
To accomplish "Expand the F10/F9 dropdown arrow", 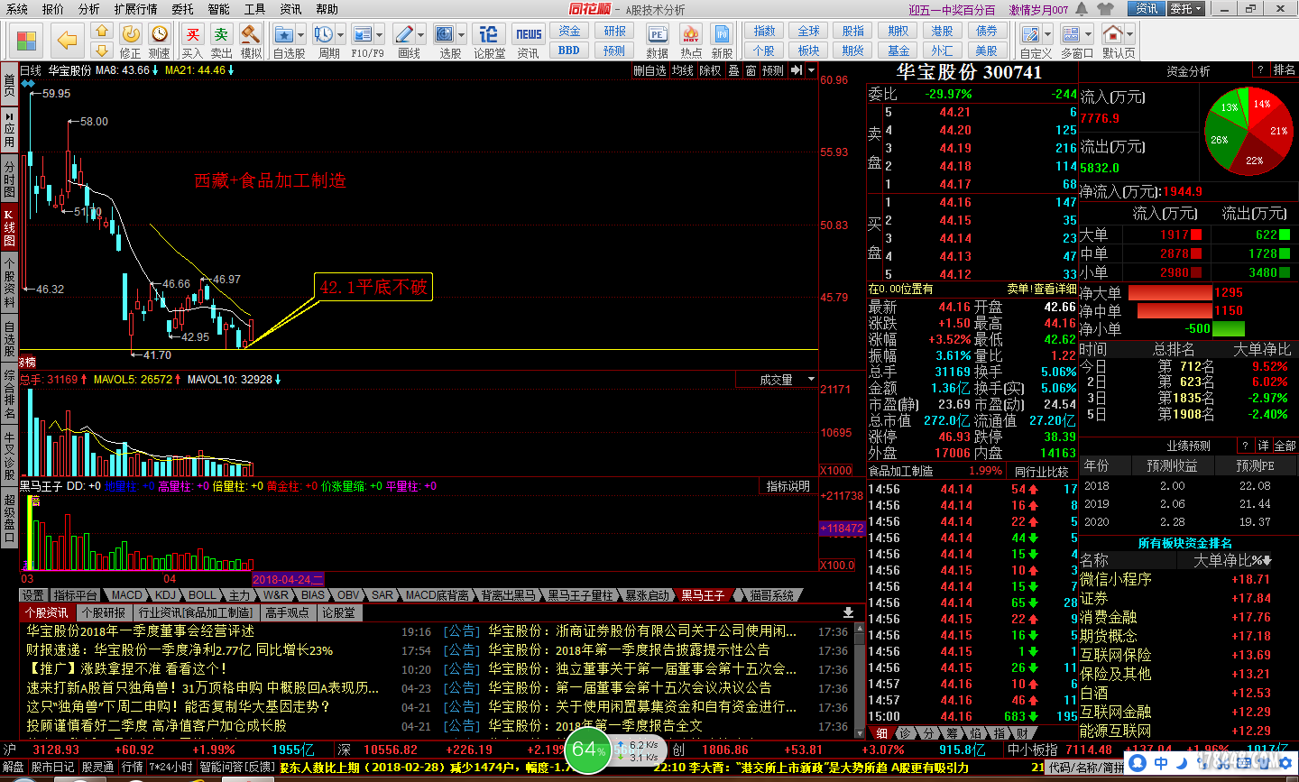I will coord(380,34).
